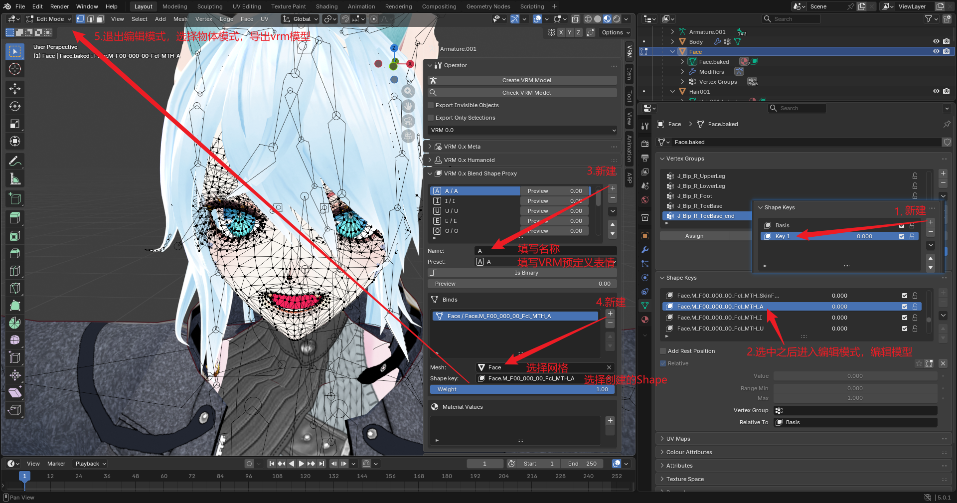
Task: Open the Playback popover in timeline
Action: (90, 464)
